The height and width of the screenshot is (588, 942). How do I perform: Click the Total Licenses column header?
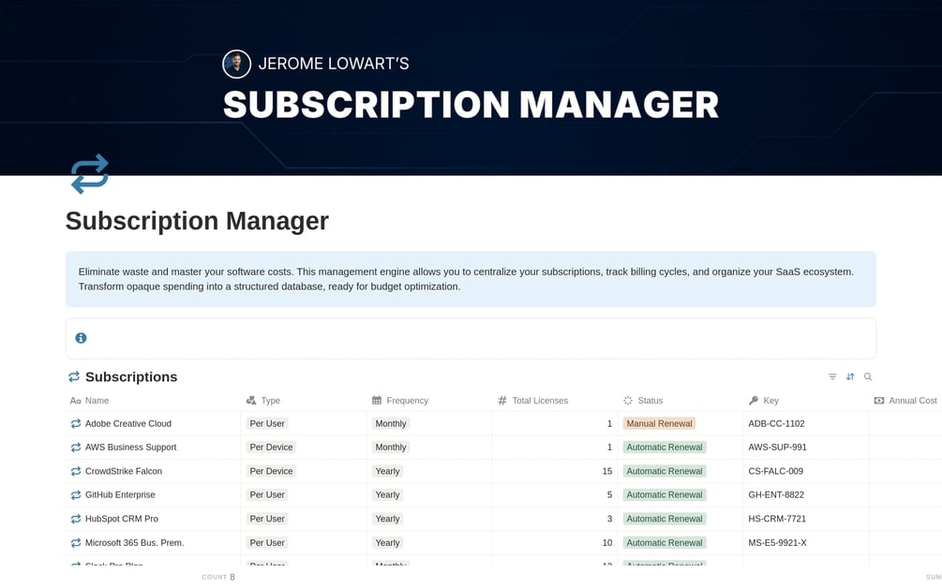pyautogui.click(x=533, y=401)
